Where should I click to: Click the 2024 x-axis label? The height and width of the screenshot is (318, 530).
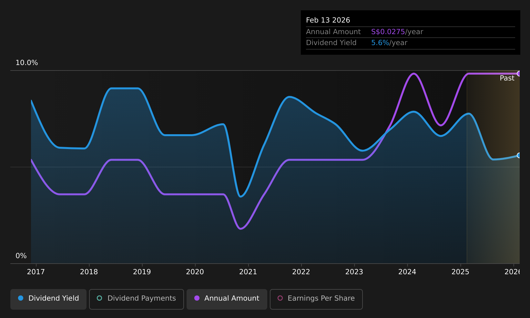[407, 272]
